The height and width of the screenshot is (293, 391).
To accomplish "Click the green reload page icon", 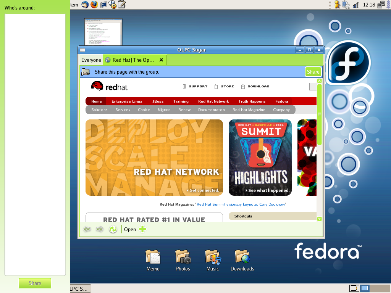I will (x=113, y=229).
